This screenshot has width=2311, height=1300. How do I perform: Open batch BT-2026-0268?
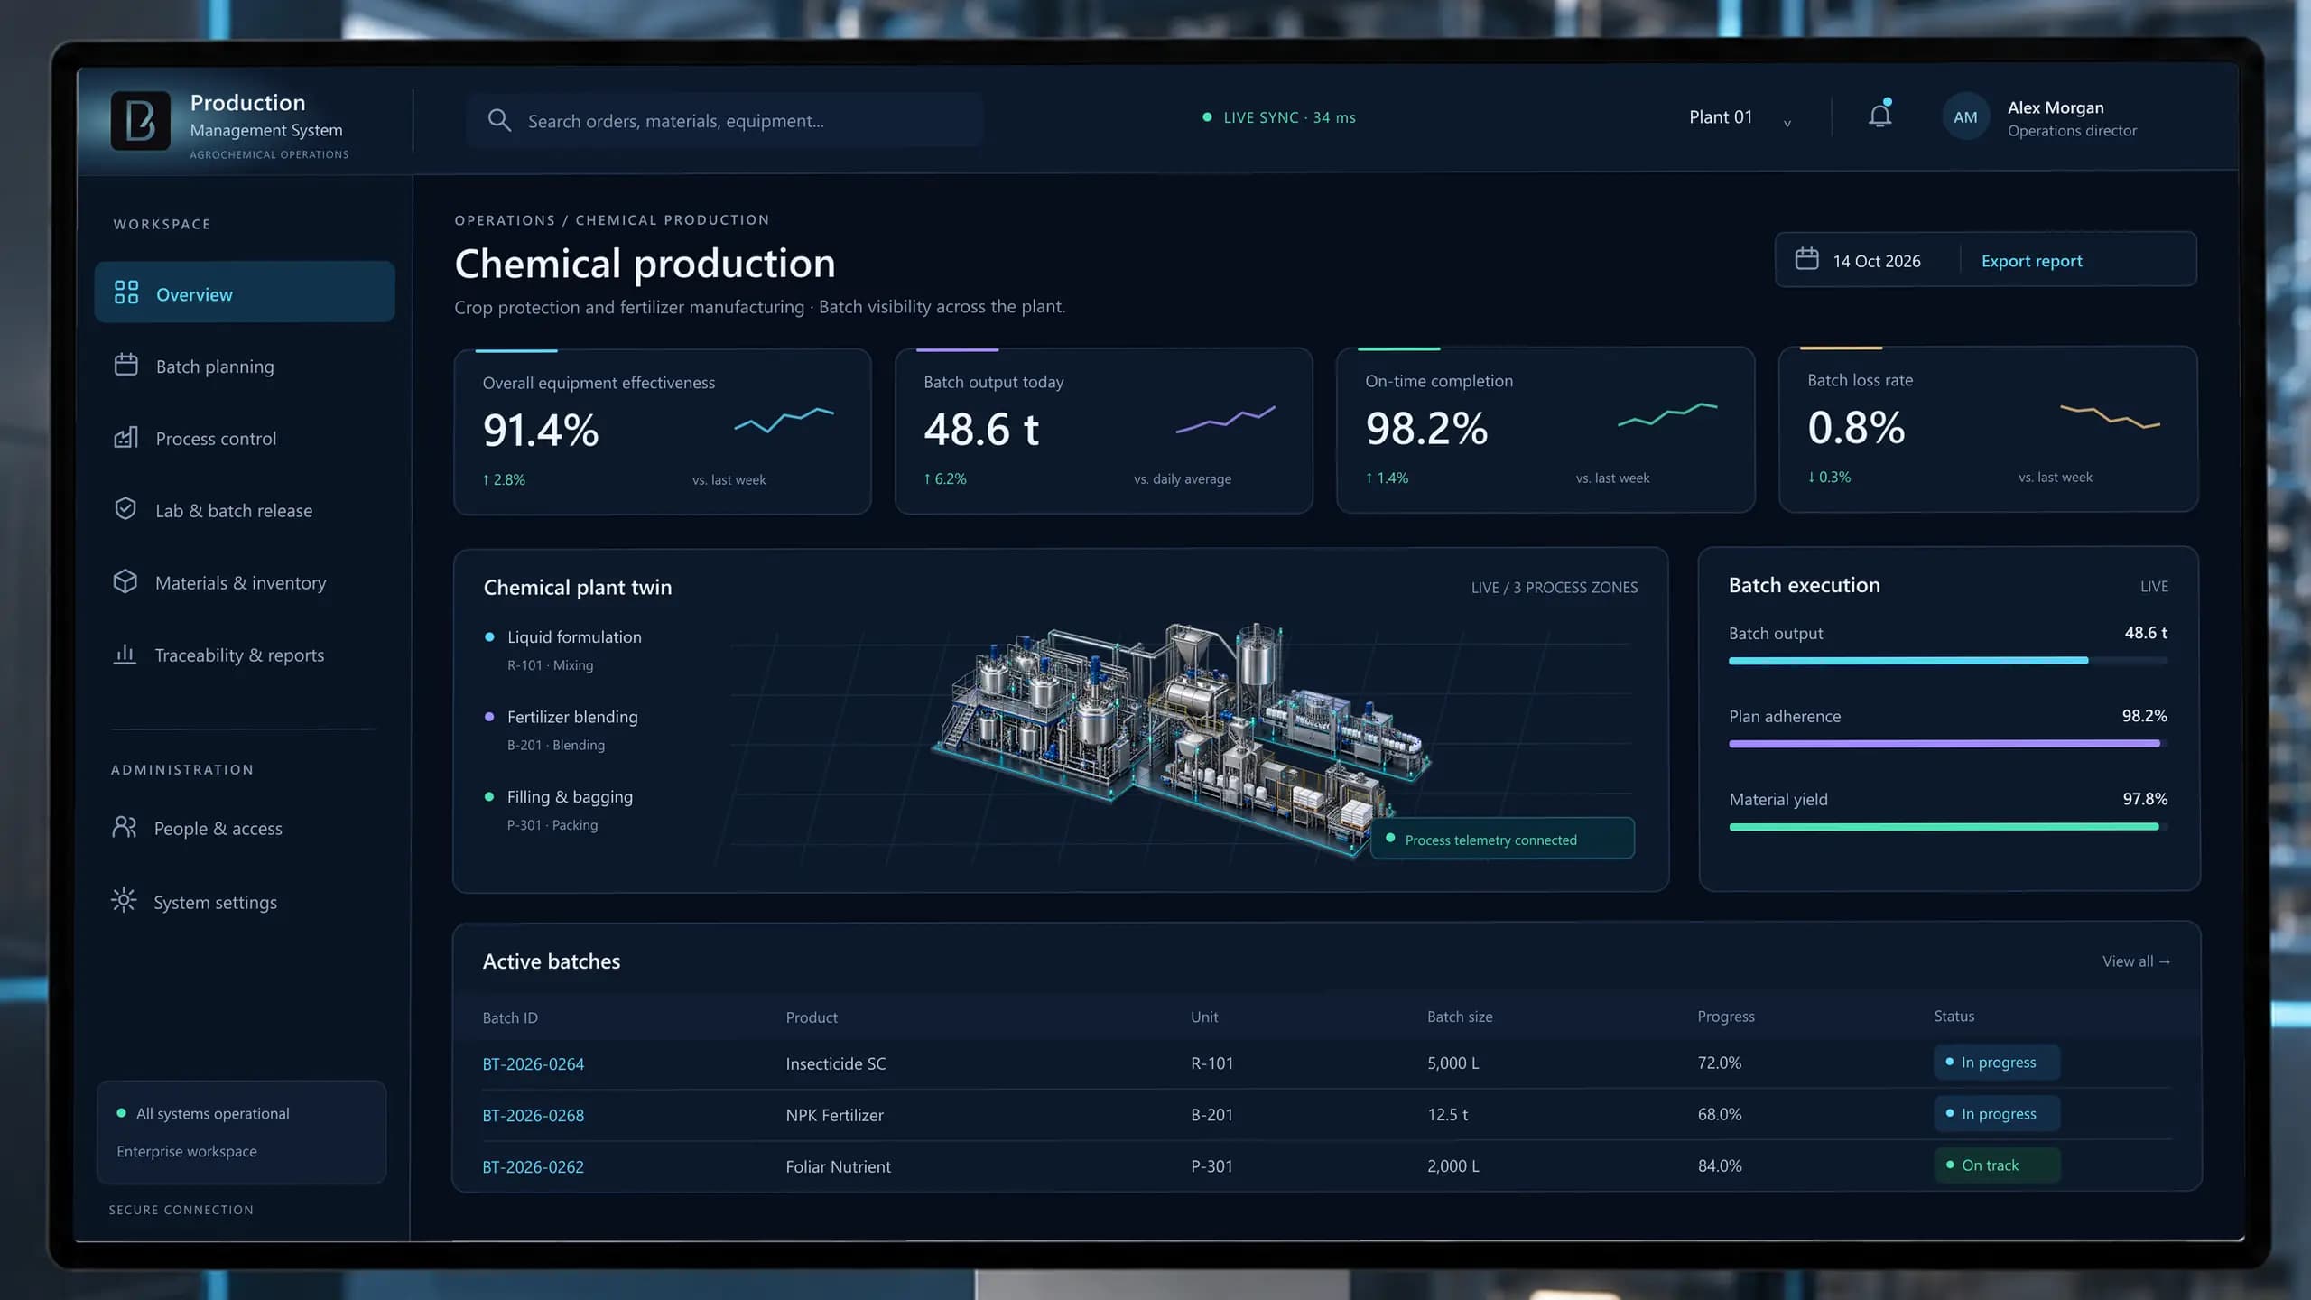pyautogui.click(x=533, y=1116)
